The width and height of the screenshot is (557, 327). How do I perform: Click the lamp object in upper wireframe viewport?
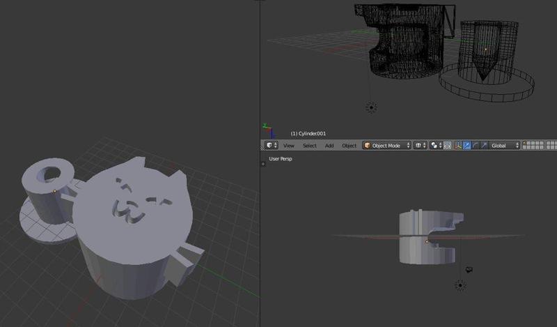click(x=372, y=107)
